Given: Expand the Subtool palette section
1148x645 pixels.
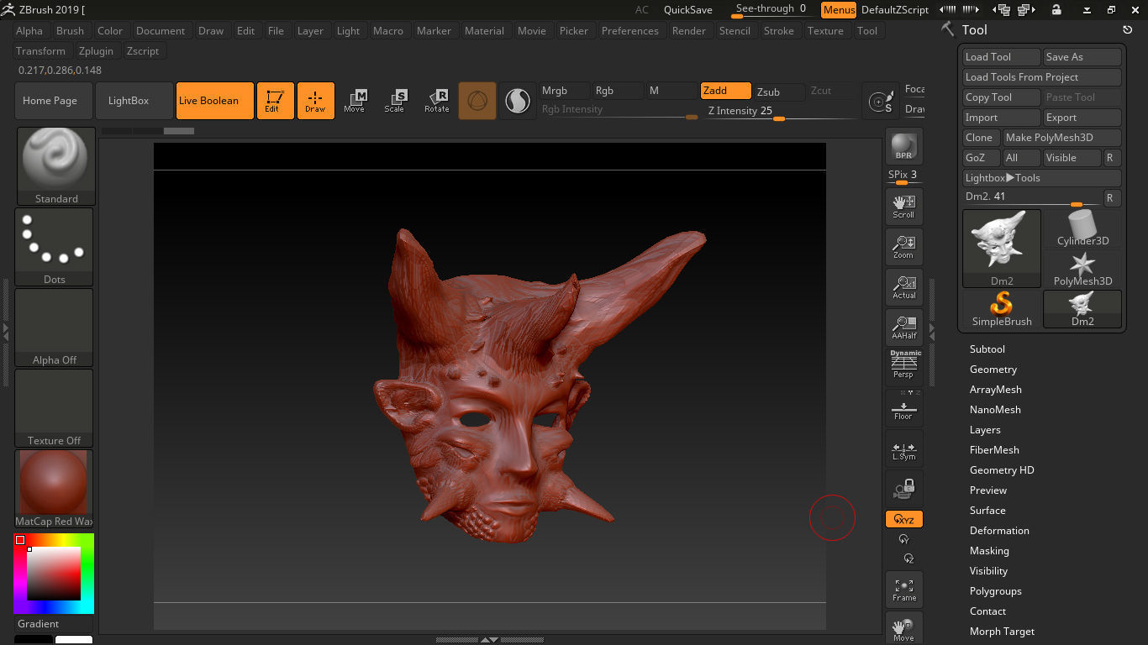Looking at the screenshot, I should (x=987, y=349).
